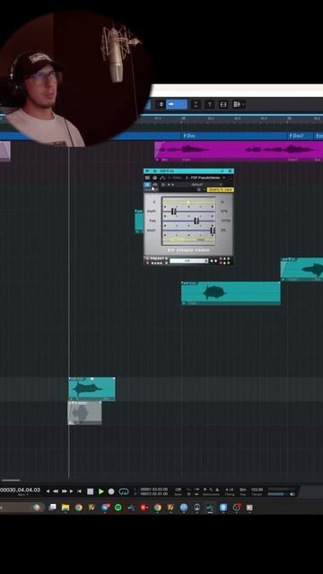Adjust the depth slider in PseudoStereo
The height and width of the screenshot is (574, 323).
tap(174, 212)
